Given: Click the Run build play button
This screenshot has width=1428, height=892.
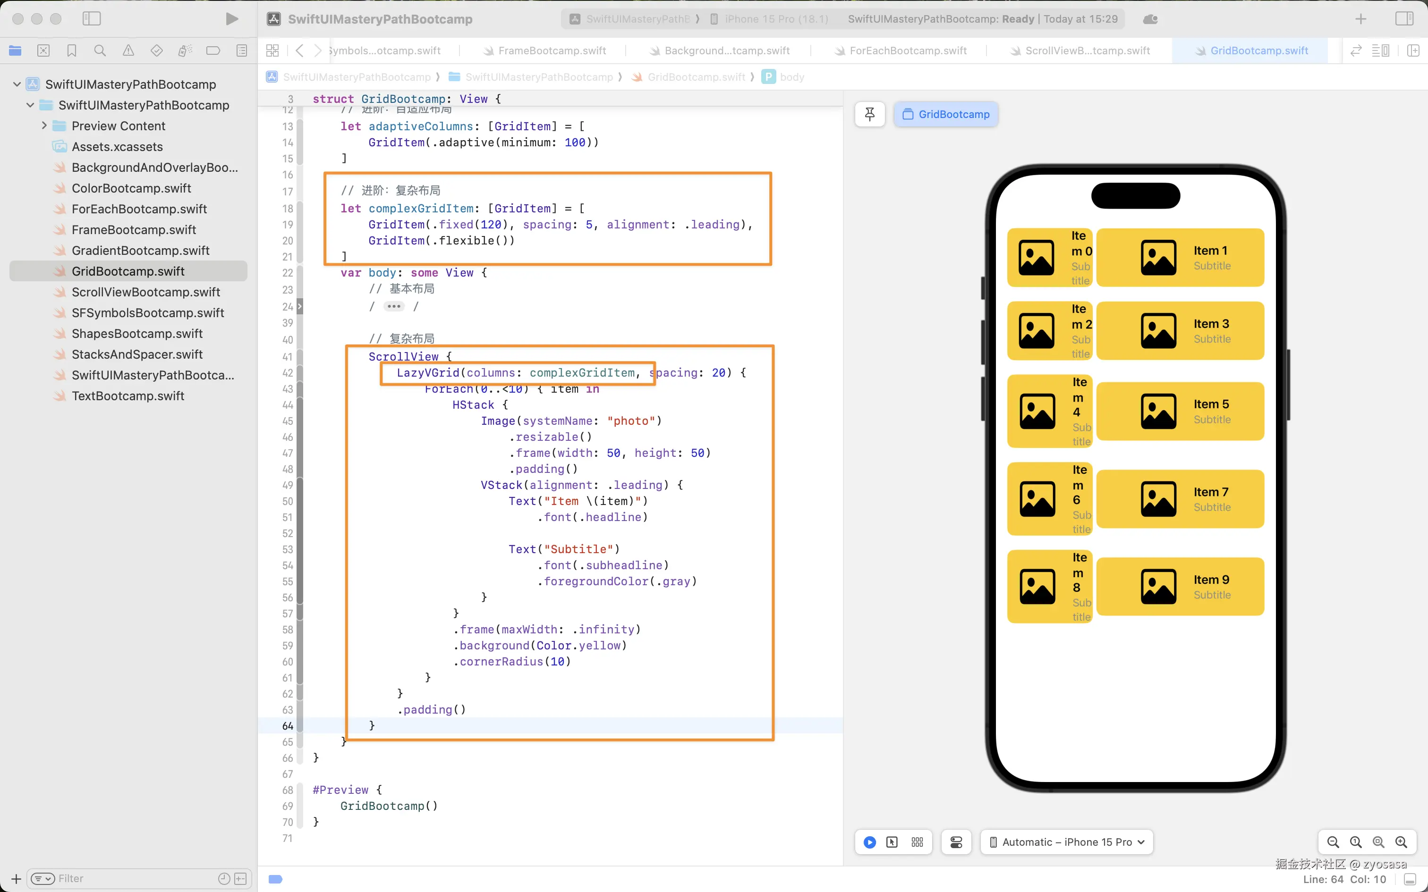Looking at the screenshot, I should click(x=232, y=19).
